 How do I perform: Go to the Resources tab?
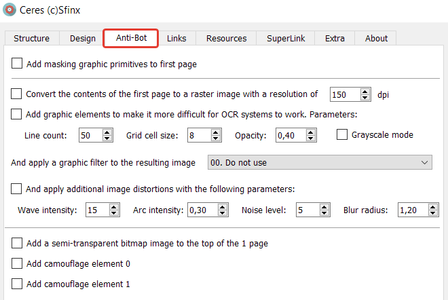[x=226, y=38]
